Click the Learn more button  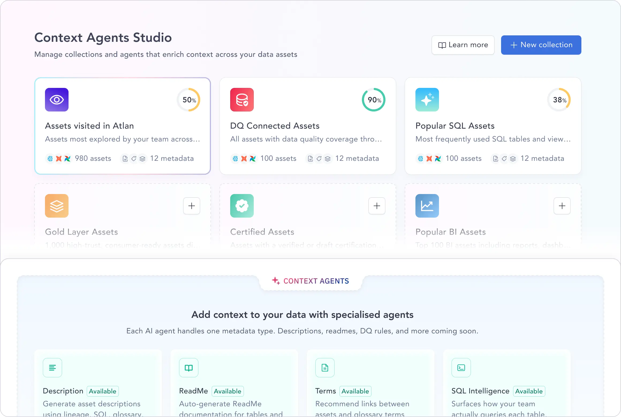coord(463,45)
